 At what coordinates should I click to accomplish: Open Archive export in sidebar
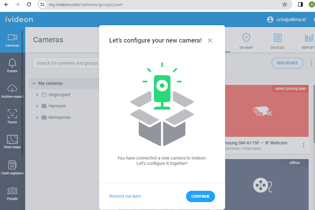(12, 91)
